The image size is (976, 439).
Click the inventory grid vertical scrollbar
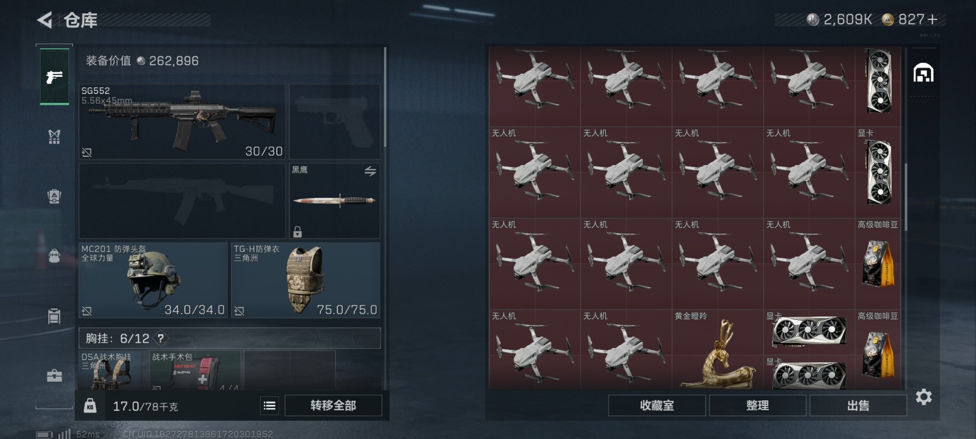point(906,197)
